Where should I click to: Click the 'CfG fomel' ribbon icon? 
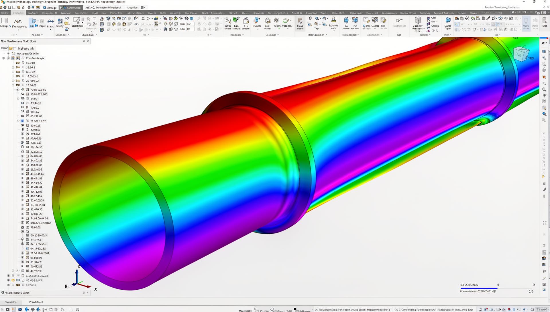pyautogui.click(x=268, y=20)
